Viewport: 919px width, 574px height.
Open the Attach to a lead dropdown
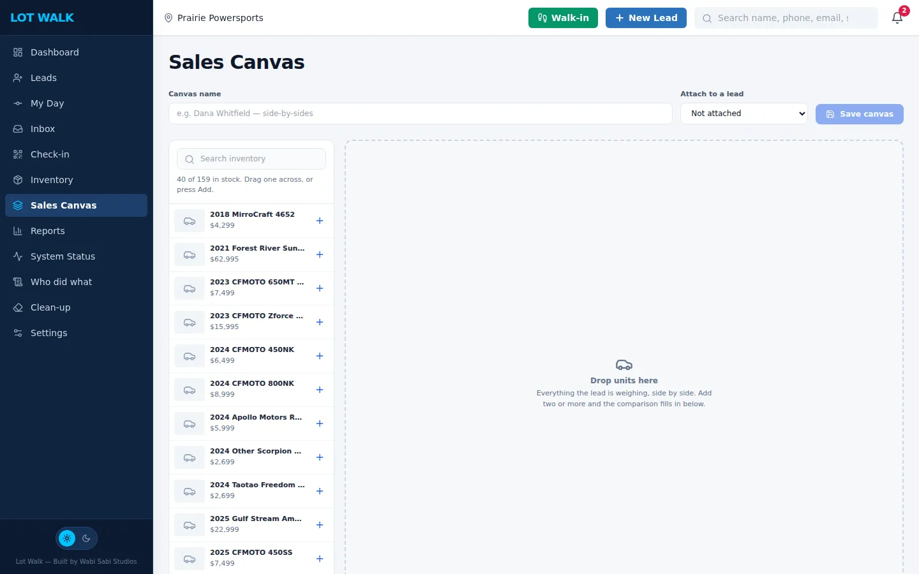click(x=744, y=114)
